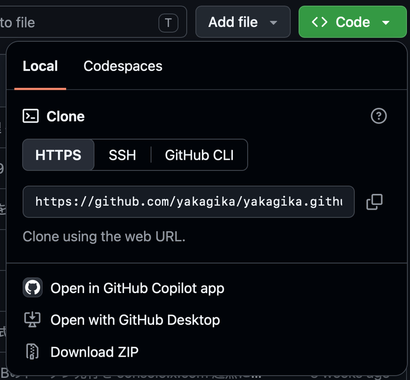
Task: Switch to the Codespaces tab
Action: pyautogui.click(x=123, y=66)
